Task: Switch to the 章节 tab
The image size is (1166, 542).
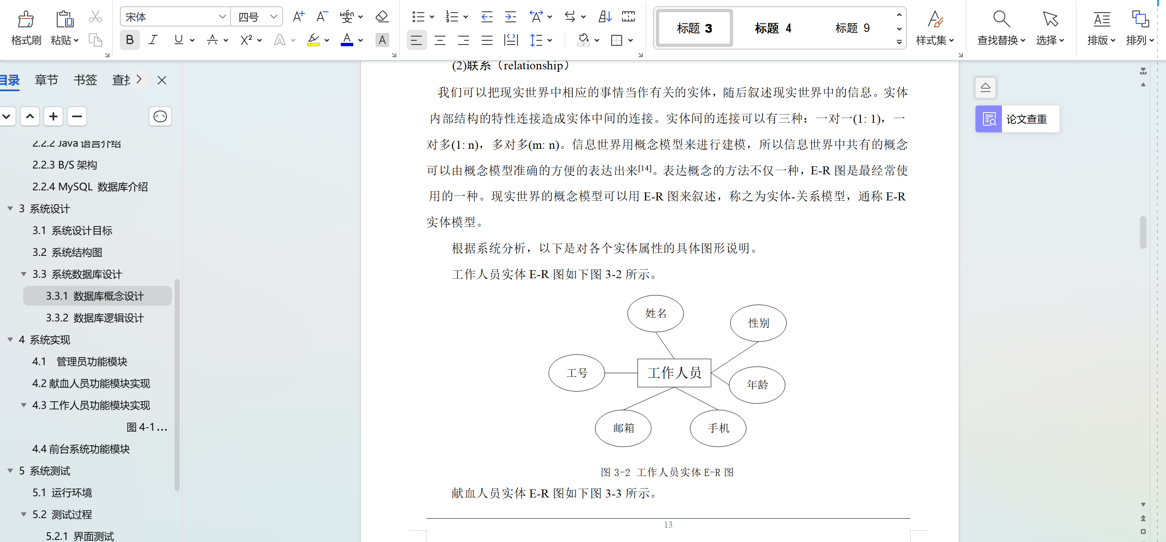Action: 46,80
